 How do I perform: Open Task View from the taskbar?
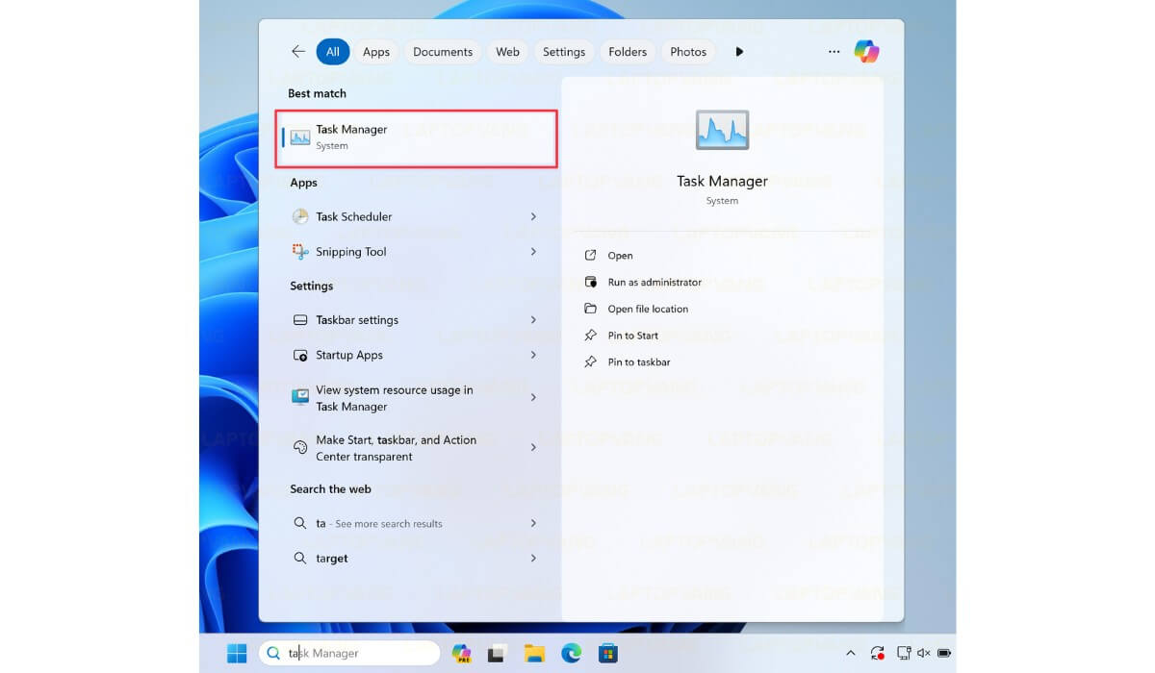coord(497,654)
